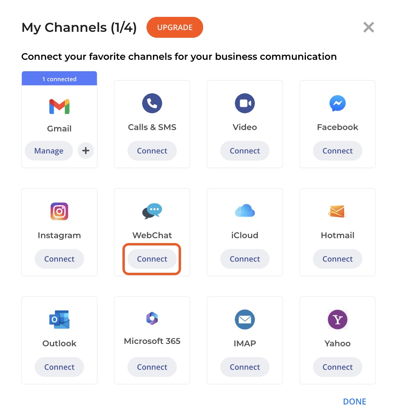Click the 'WebChat' card label
Image resolution: width=395 pixels, height=417 pixels.
tap(152, 235)
